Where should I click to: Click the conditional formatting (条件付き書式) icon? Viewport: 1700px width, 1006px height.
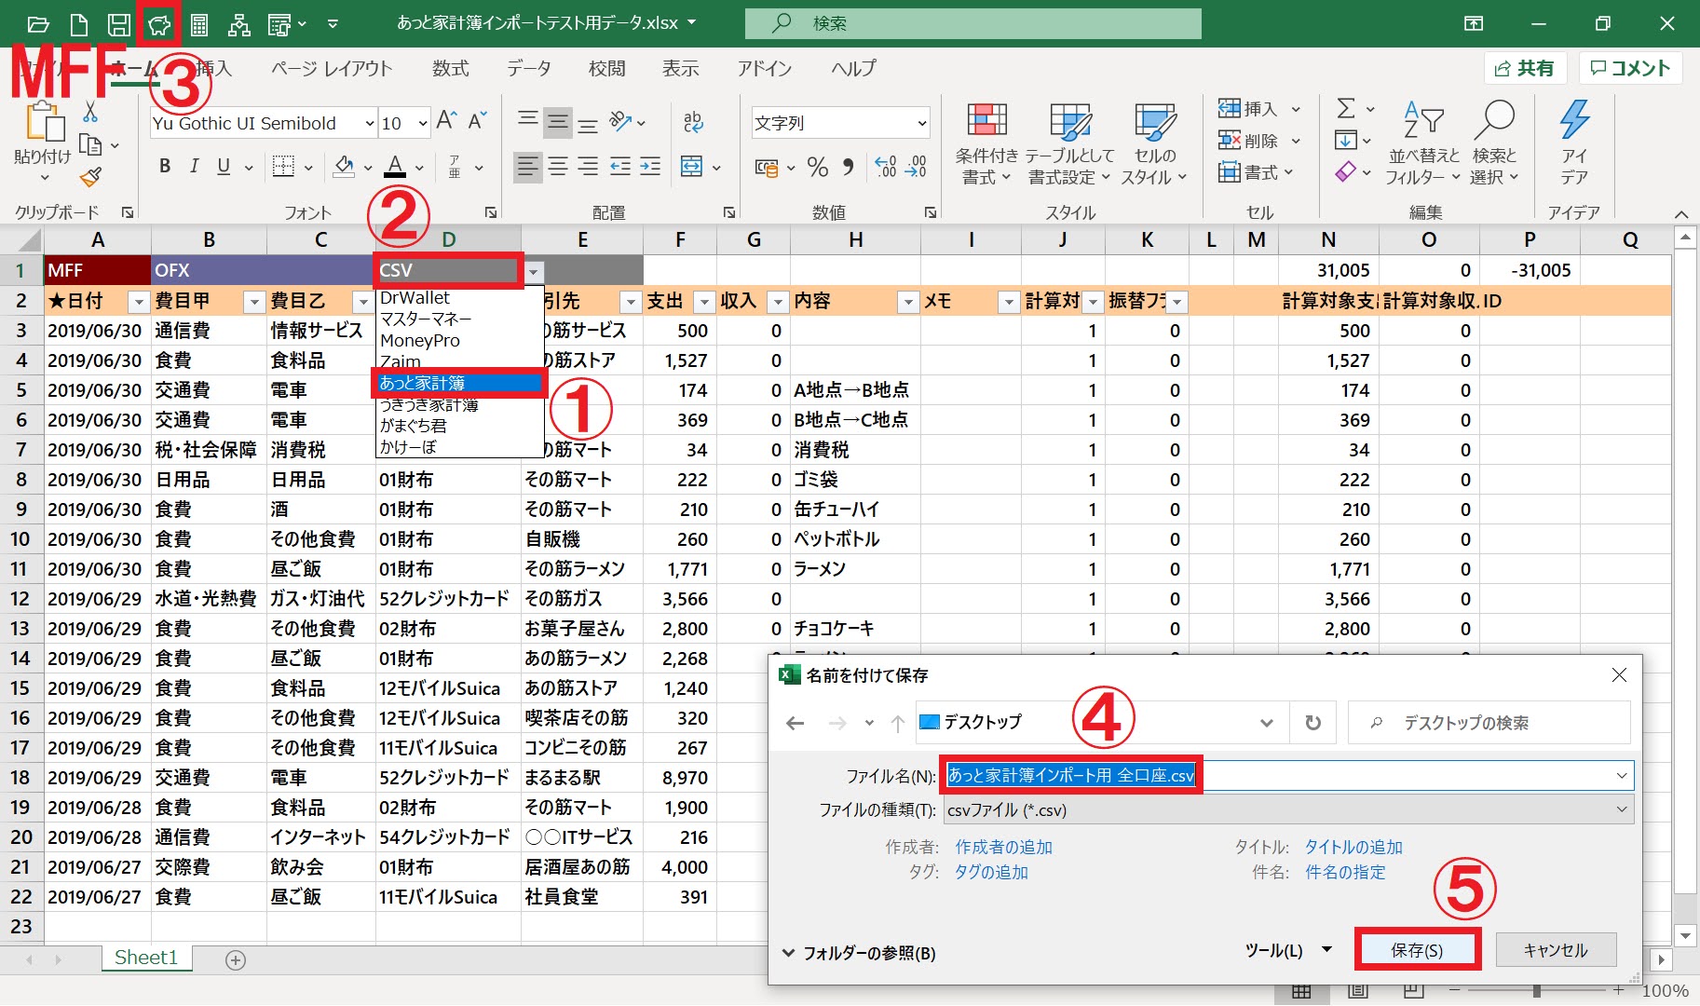pyautogui.click(x=986, y=119)
